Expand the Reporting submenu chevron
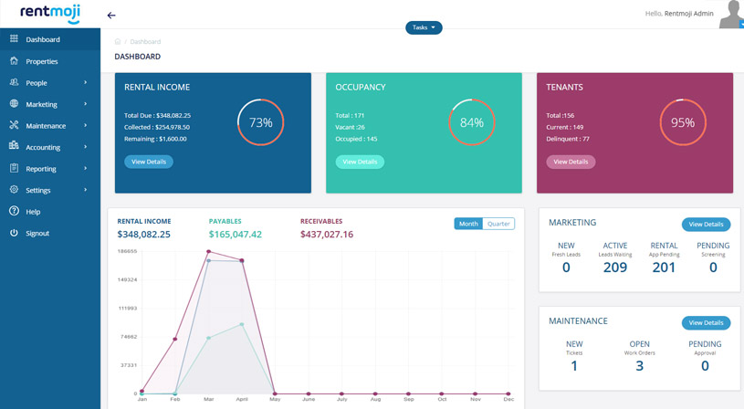Viewport: 744px width, 409px height. (86, 169)
